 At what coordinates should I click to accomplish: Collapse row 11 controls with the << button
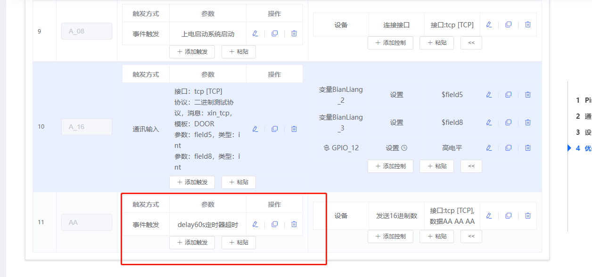click(471, 236)
